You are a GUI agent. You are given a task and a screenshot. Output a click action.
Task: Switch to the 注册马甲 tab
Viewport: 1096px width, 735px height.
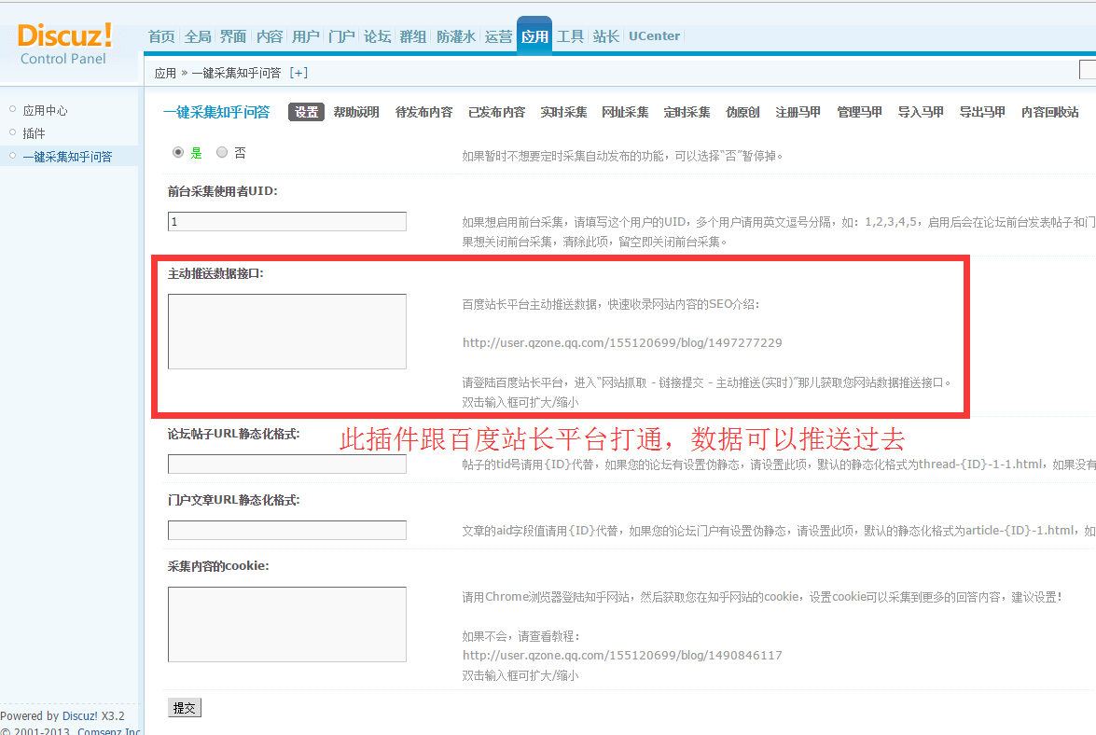pos(798,112)
